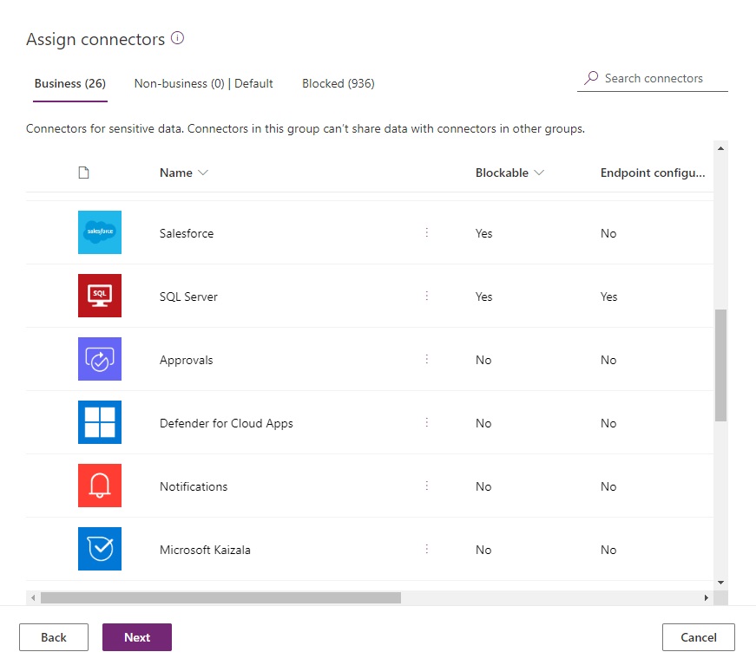Select the Defender for Cloud Apps icon
Viewport: 756px width, 665px height.
pos(100,422)
